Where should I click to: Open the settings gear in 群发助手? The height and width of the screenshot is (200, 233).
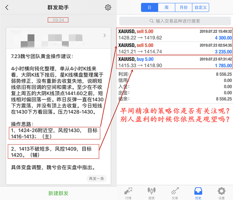tap(108, 7)
